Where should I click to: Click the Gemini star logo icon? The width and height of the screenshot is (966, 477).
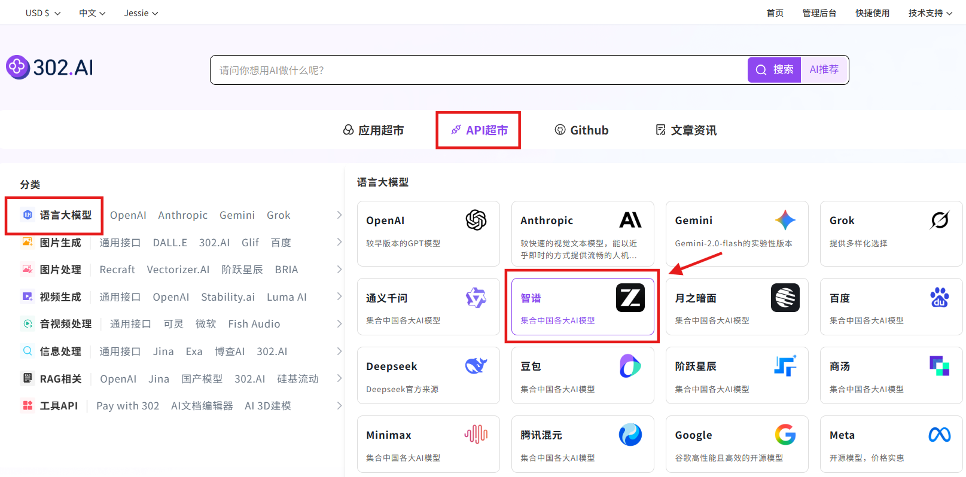(x=785, y=220)
